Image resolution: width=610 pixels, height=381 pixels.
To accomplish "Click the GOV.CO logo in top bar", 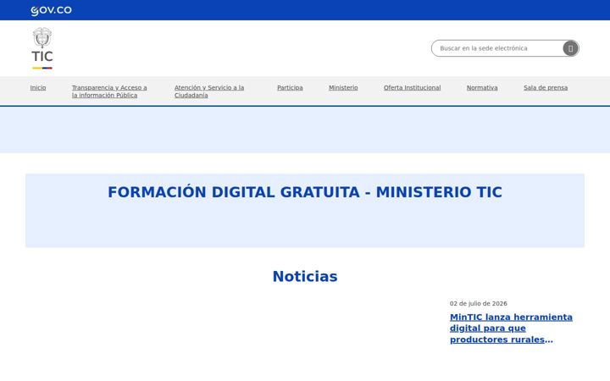I will click(x=51, y=10).
